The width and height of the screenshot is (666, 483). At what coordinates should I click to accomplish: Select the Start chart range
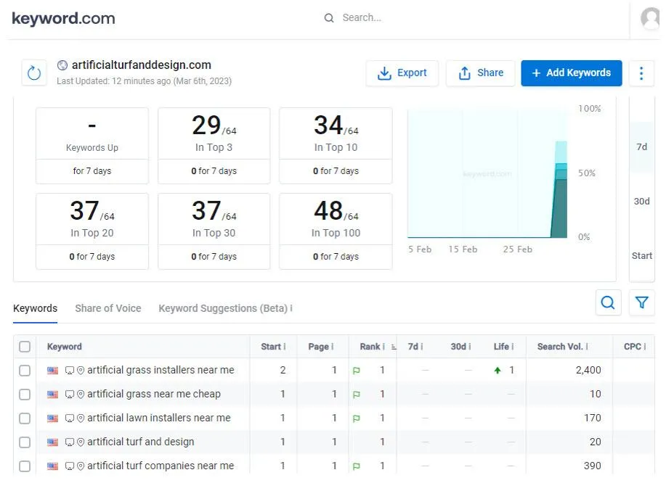pos(641,256)
